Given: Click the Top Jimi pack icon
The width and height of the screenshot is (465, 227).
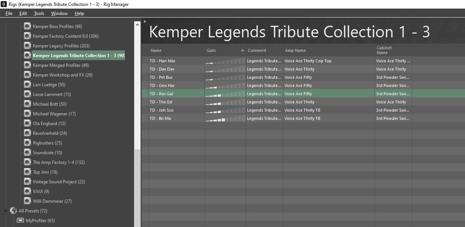Looking at the screenshot, I should (27, 172).
